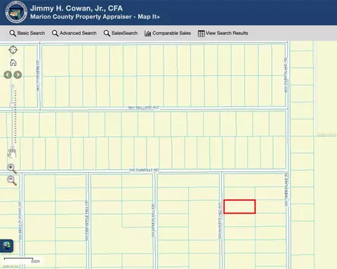Click the NW Mallard Ave street label

pyautogui.click(x=144, y=107)
